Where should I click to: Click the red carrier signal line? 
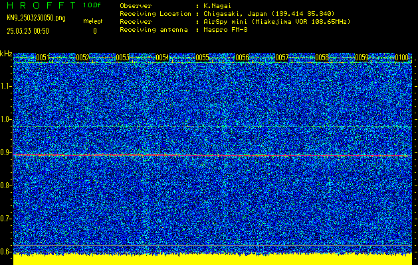[213, 155]
